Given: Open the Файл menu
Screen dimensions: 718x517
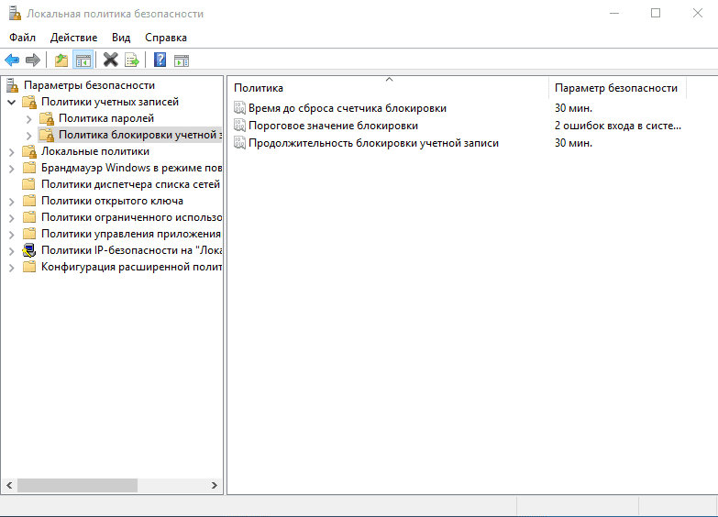Looking at the screenshot, I should pyautogui.click(x=23, y=38).
